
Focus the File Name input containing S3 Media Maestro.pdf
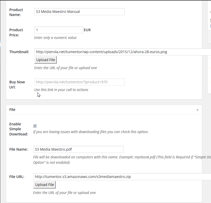pyautogui.click(x=78, y=149)
